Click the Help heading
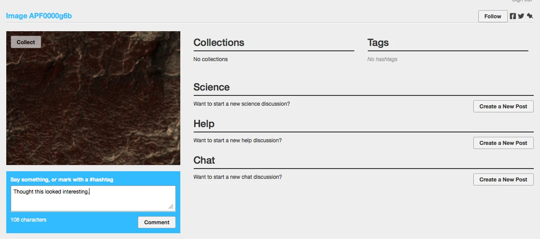 click(x=204, y=124)
